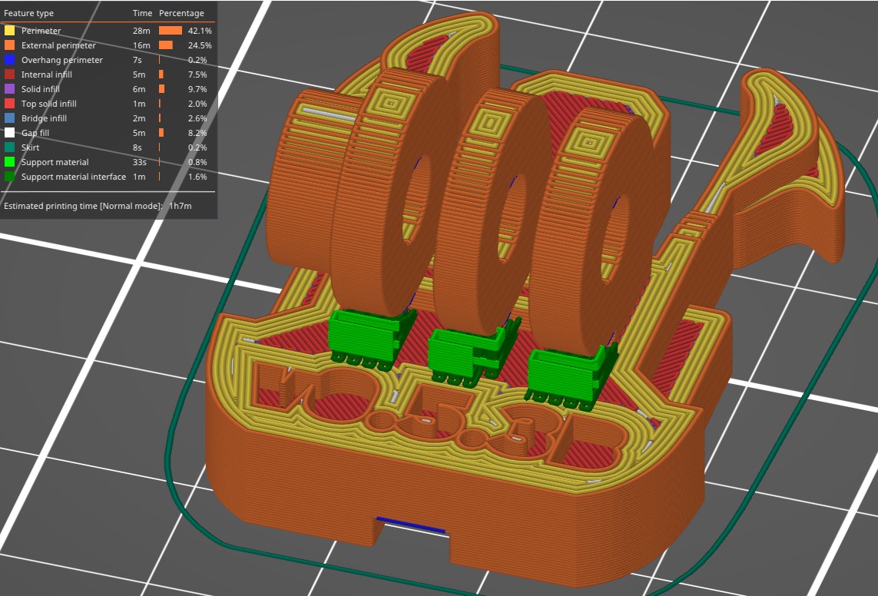Click the 24.5% percentage value
This screenshot has width=878, height=596.
[200, 45]
